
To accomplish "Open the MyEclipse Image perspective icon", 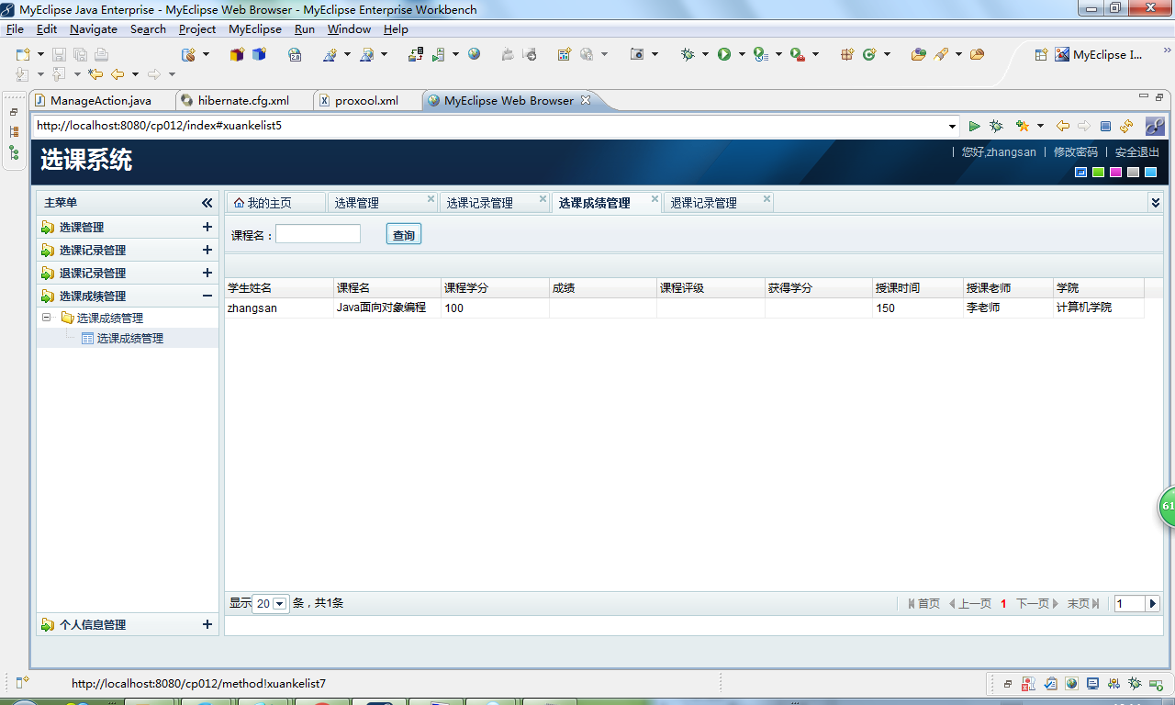I will (1061, 54).
